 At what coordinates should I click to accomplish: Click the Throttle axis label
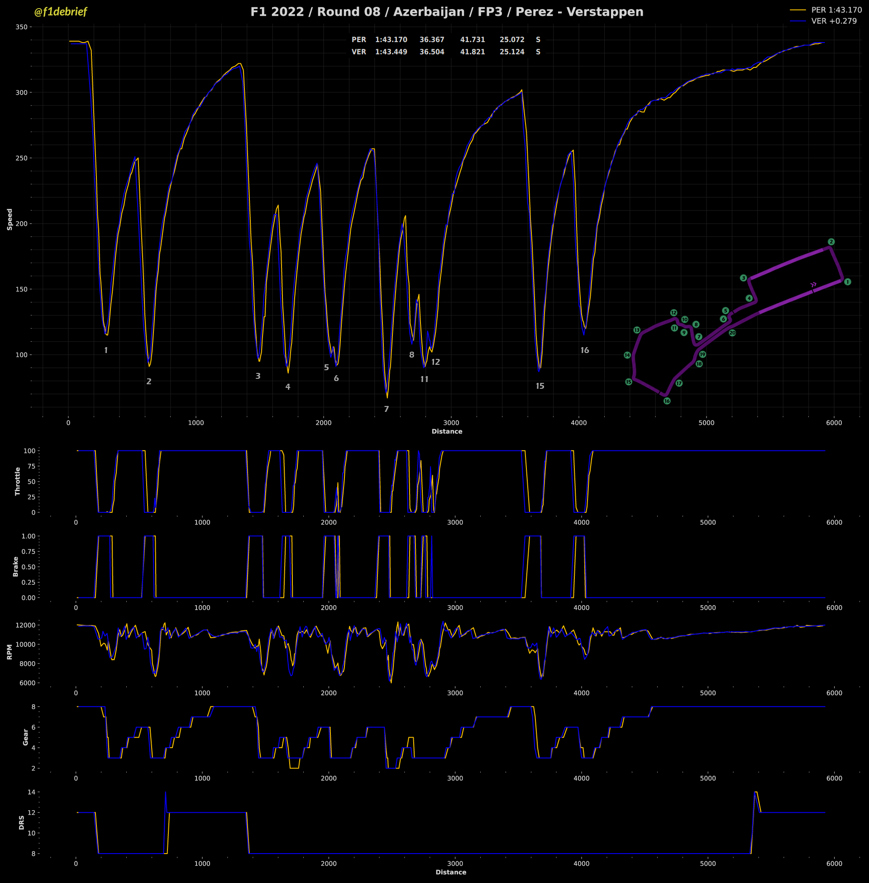[x=18, y=482]
